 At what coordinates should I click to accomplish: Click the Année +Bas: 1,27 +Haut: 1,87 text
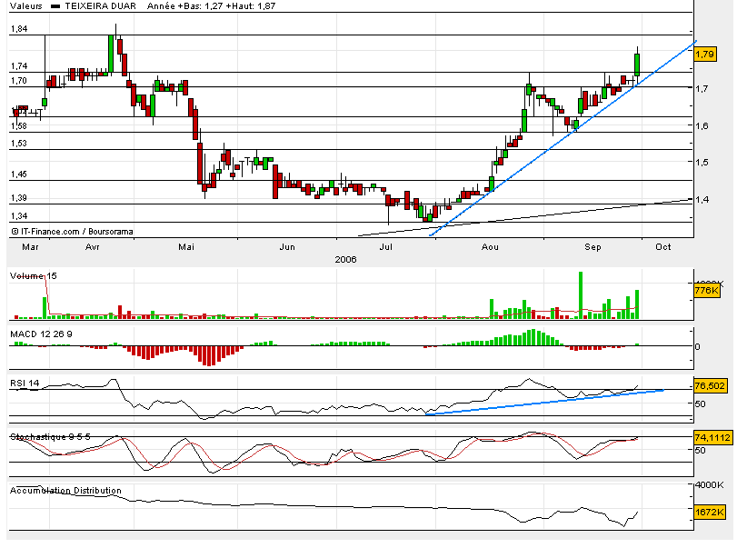211,6
